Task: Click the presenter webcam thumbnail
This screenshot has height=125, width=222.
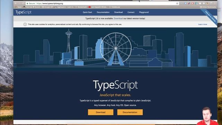Action: 207,116
